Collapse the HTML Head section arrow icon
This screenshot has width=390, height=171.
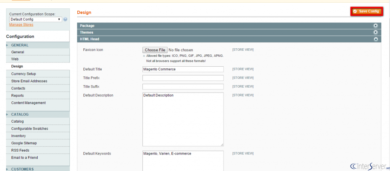[x=376, y=39]
